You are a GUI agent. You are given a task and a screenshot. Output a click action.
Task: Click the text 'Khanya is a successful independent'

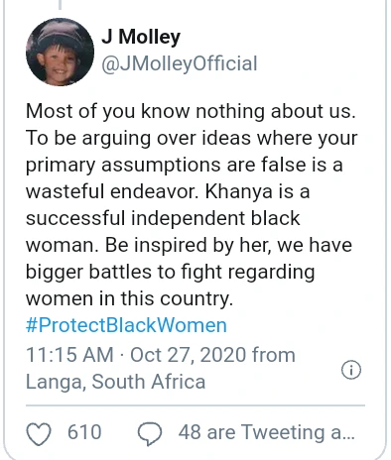pos(168,205)
